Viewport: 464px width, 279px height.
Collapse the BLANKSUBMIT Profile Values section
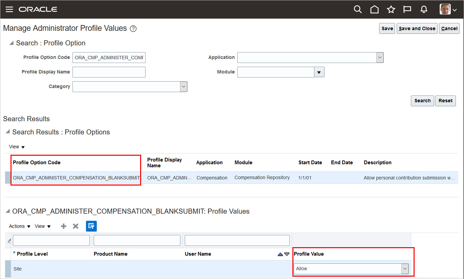click(8, 211)
